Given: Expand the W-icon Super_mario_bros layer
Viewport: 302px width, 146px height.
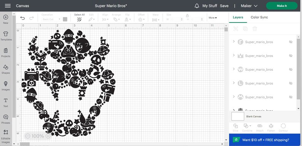Looking at the screenshot, I should (234, 69).
